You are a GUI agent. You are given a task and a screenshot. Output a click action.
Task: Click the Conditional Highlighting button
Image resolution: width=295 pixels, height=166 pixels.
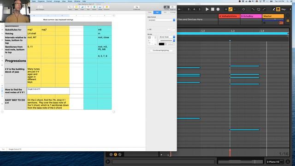pyautogui.click(x=161, y=50)
